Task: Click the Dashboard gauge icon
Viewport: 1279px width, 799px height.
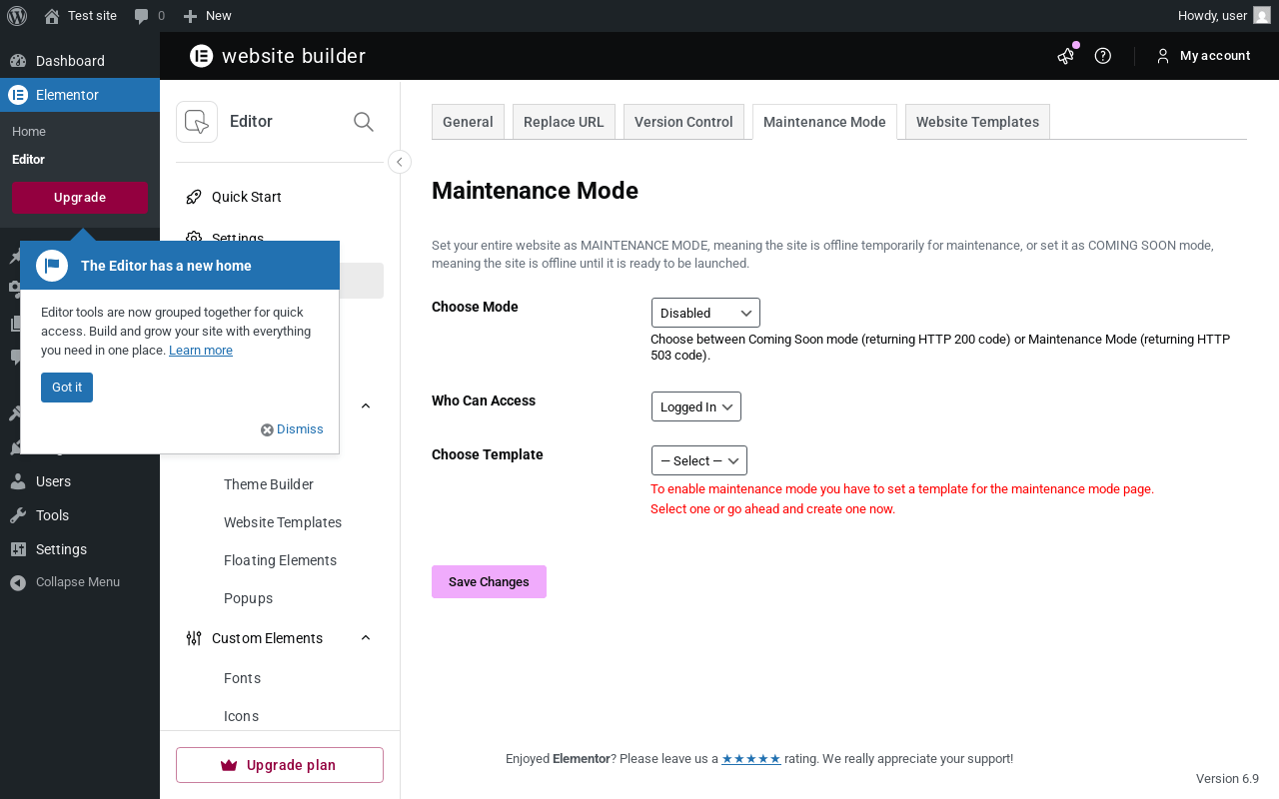Action: pyautogui.click(x=18, y=61)
